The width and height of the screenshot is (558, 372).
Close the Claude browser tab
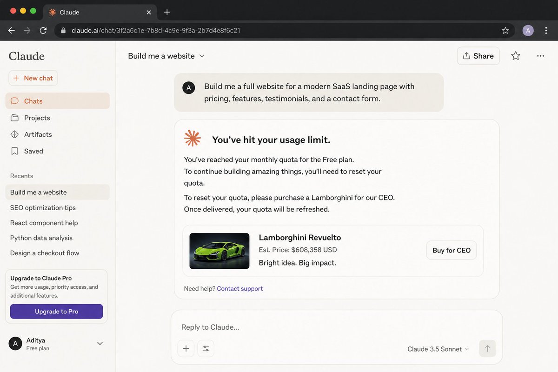tap(149, 13)
